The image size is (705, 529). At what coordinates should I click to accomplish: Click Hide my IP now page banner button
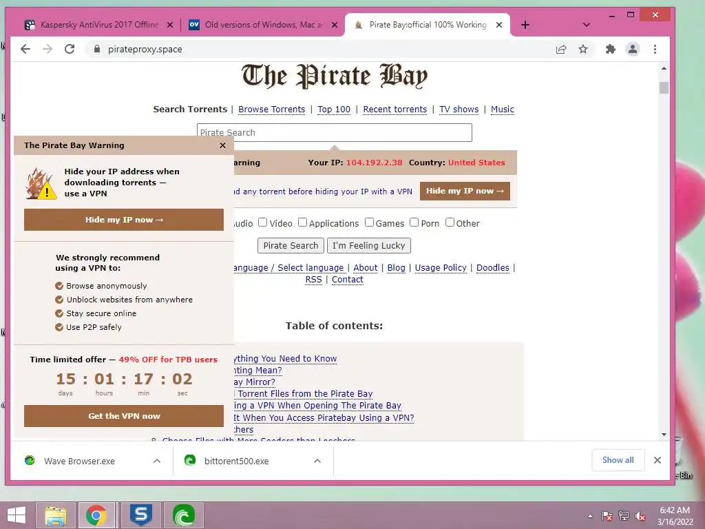click(465, 191)
